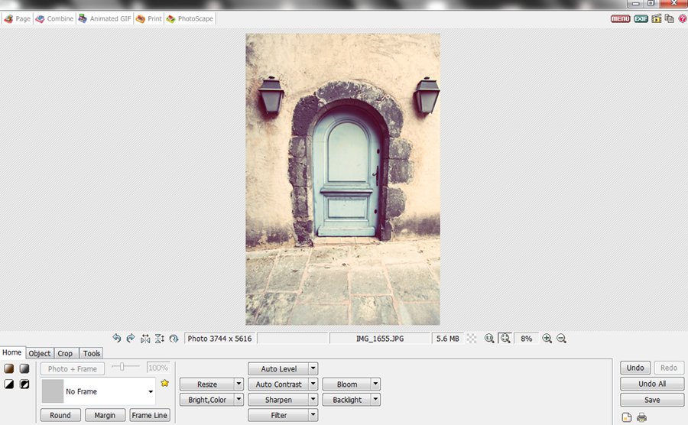Toggle the sepia tone icon

click(x=8, y=368)
